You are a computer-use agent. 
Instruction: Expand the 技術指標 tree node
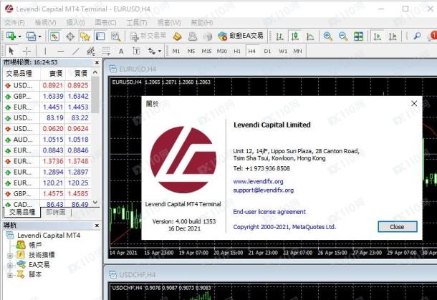pyautogui.click(x=10, y=256)
